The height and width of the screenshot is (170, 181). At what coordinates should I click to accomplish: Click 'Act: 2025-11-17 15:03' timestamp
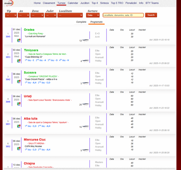[x=159, y=86]
